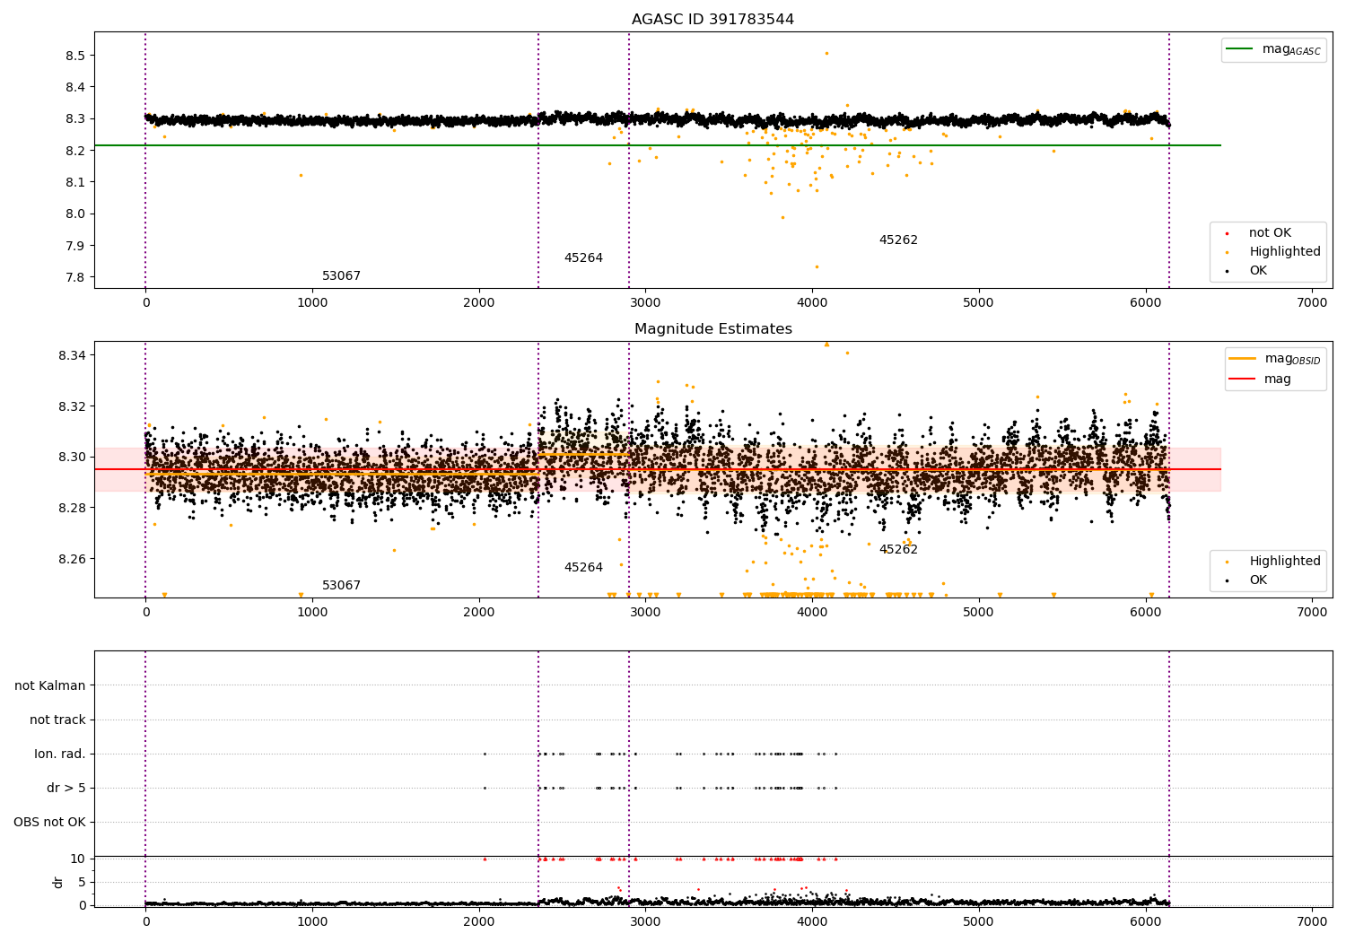
Task: Click the red 'not OK' legend marker
Action: (x=1227, y=233)
